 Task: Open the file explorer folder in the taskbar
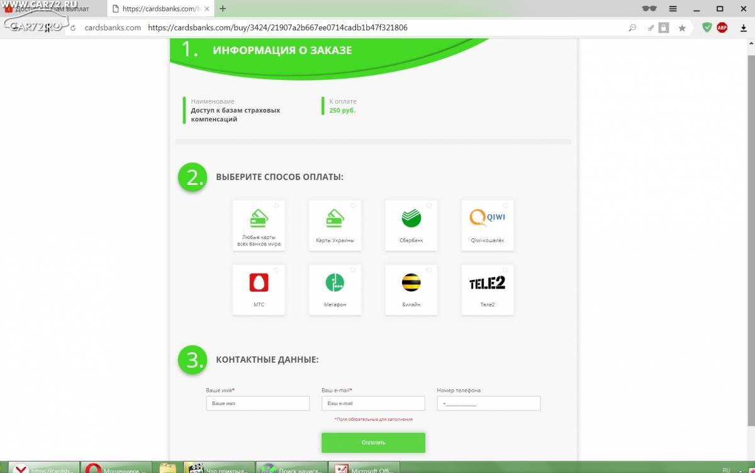point(167,468)
